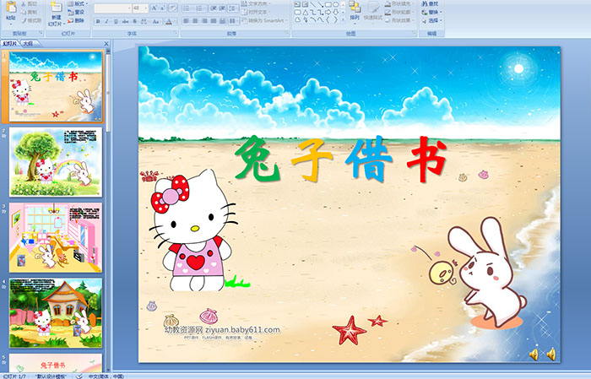Open the Shape Outline (形状轮廓) color menu
Image resolution: width=591 pixels, height=379 pixels.
399,12
